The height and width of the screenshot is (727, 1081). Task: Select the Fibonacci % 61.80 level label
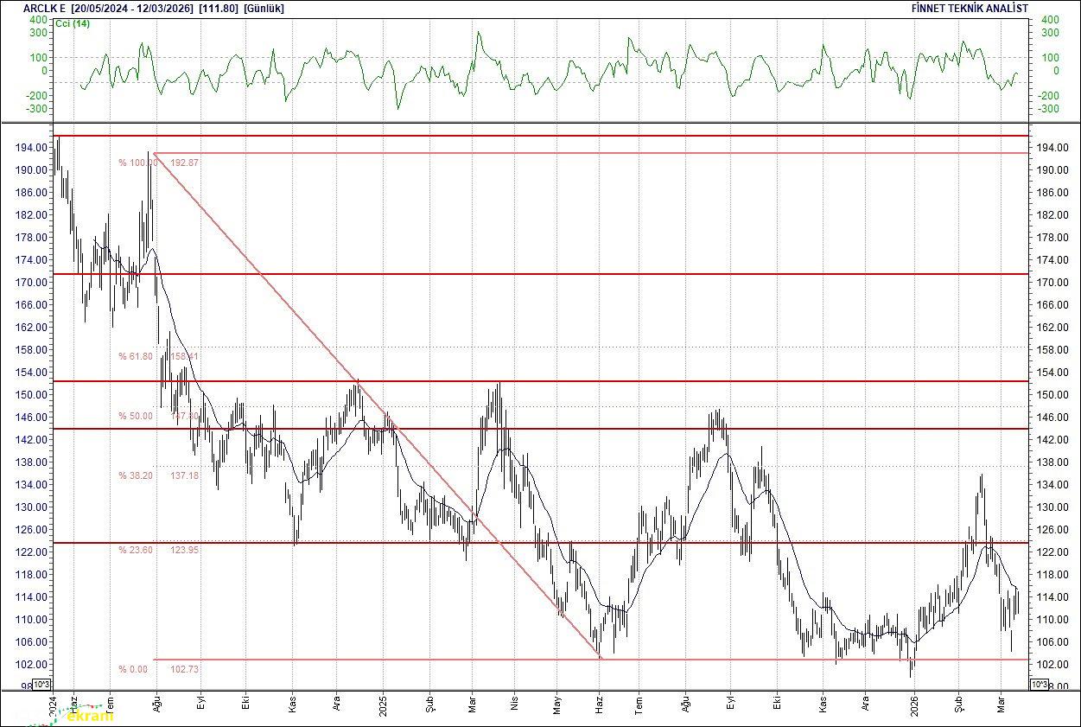coord(136,356)
